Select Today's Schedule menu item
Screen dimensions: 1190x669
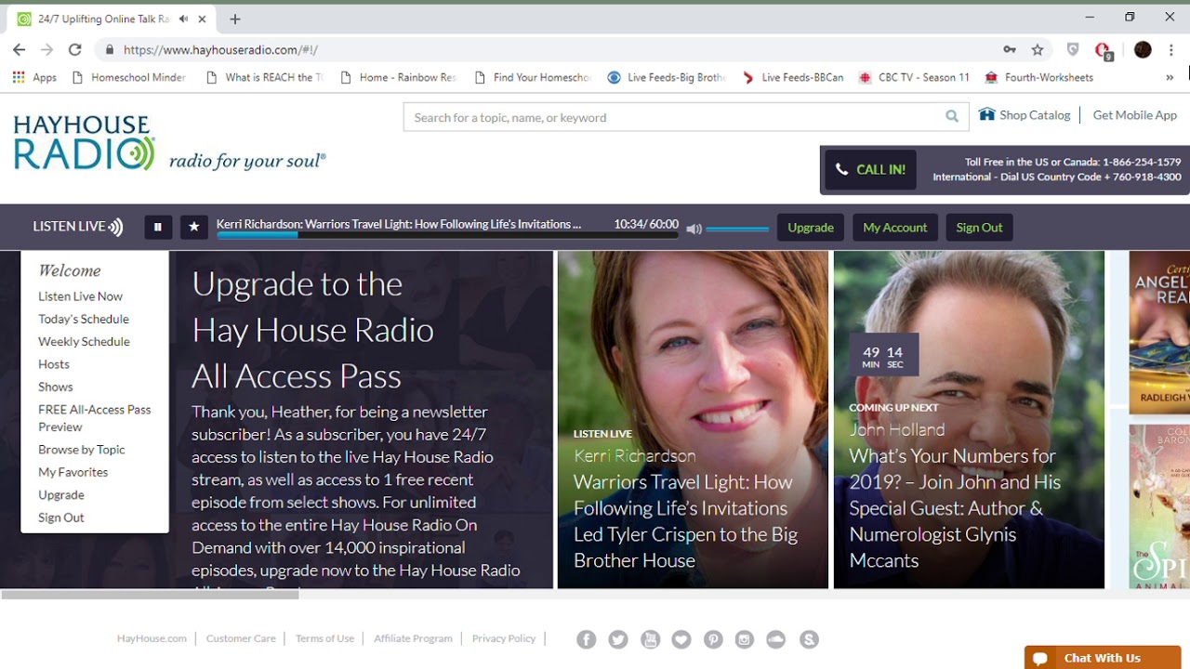84,319
